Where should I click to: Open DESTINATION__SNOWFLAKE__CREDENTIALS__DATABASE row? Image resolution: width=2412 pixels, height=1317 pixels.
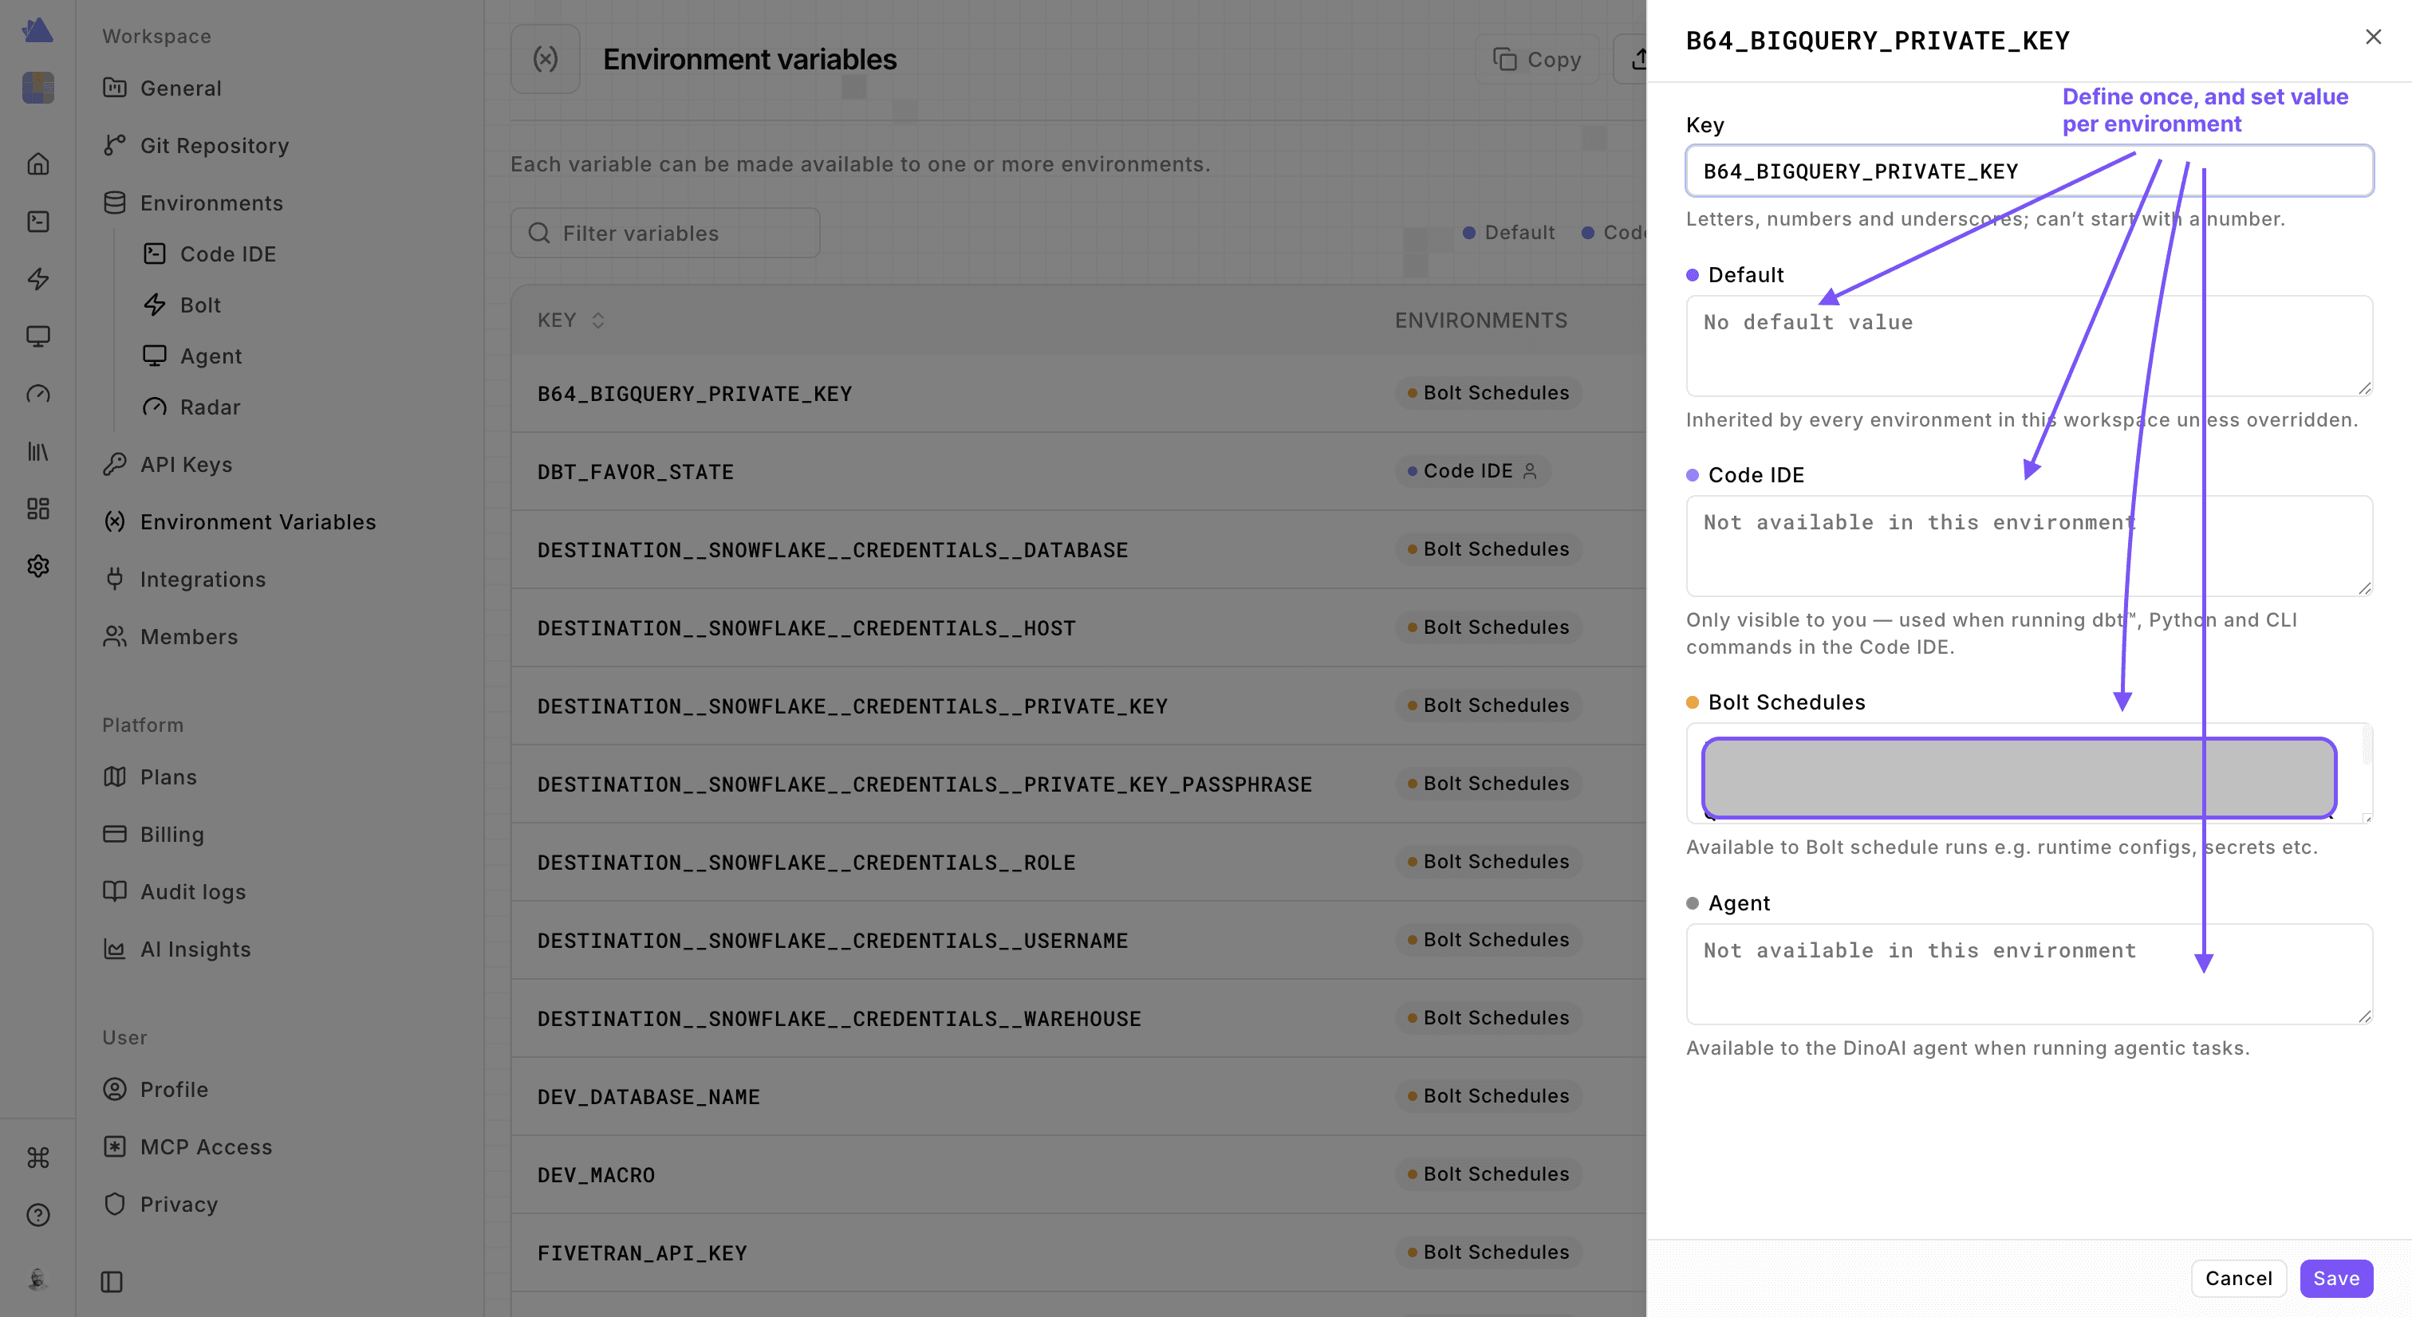1078,549
